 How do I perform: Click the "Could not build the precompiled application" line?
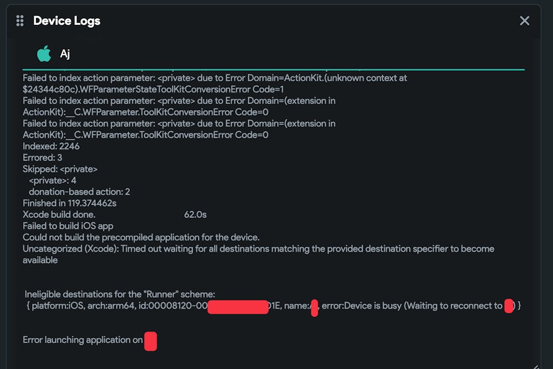click(x=141, y=237)
